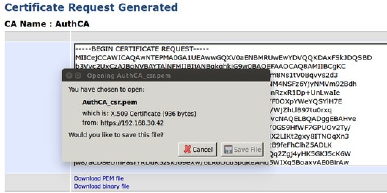Click the 'Would you like to save' prompt
387x193 pixels.
point(116,135)
